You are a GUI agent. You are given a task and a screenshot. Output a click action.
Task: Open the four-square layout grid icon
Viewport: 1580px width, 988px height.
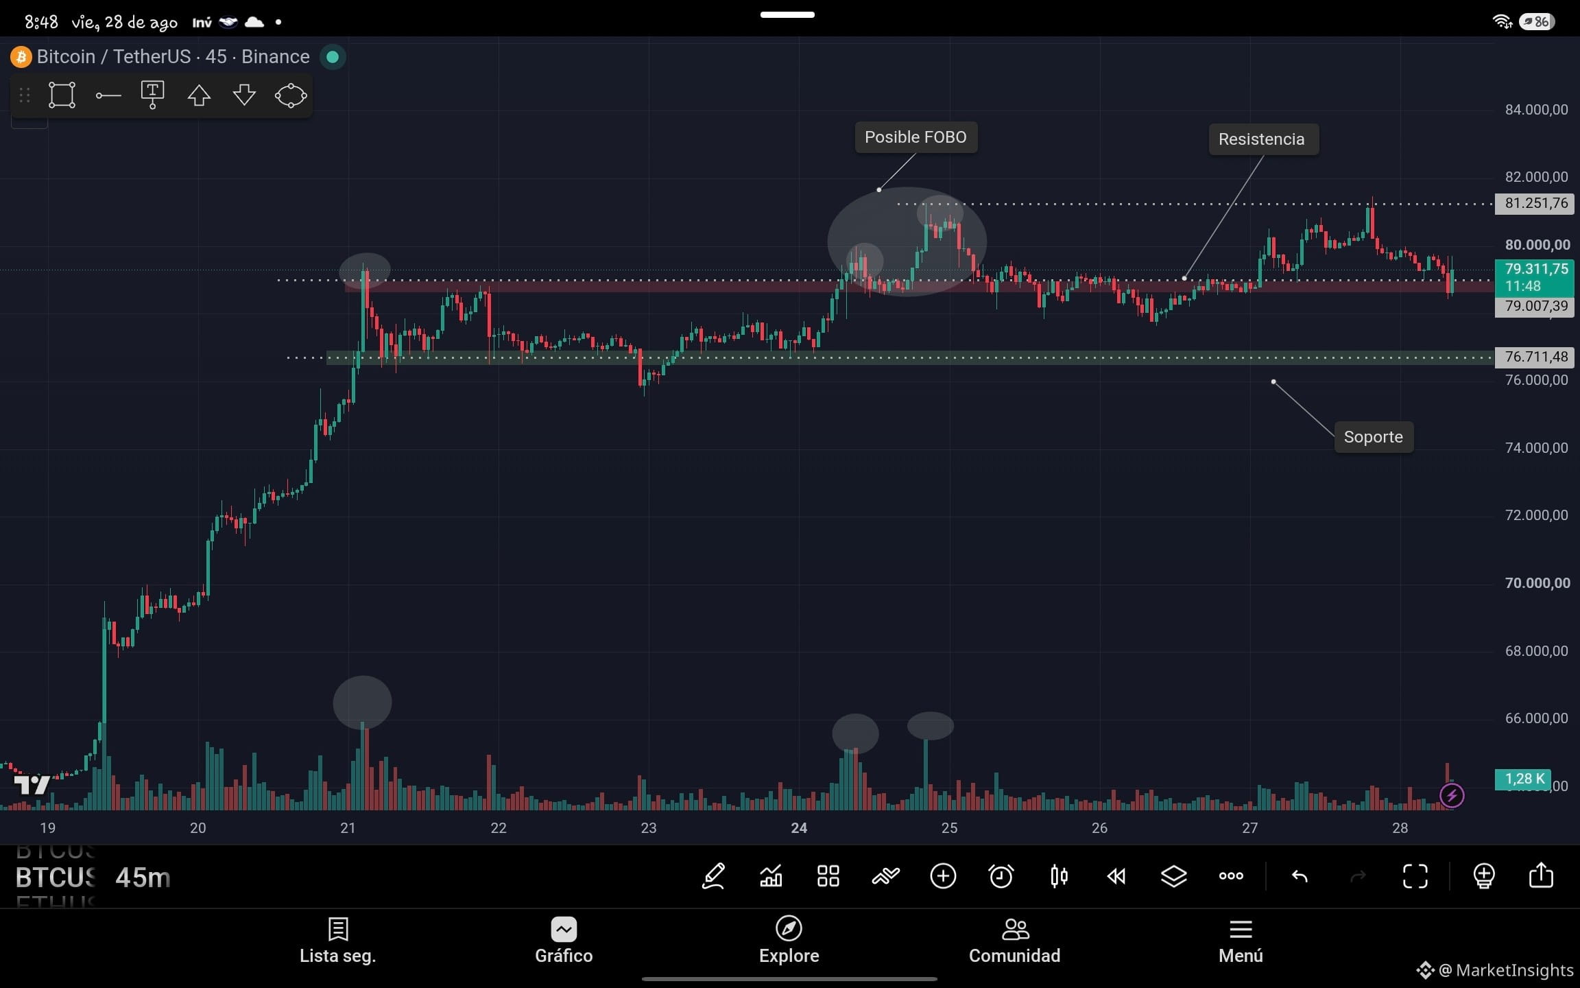tap(828, 876)
